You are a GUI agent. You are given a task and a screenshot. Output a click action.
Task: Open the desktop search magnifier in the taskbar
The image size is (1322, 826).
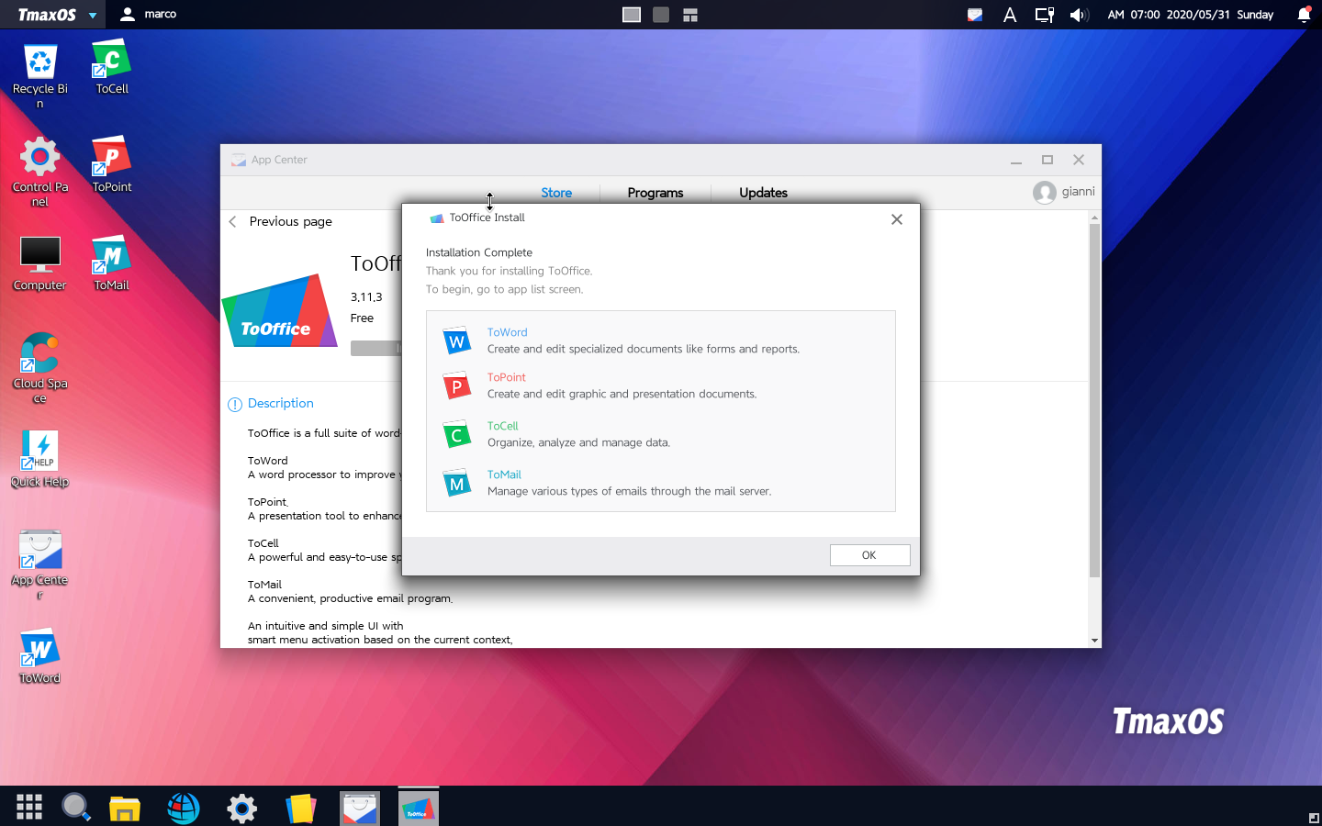click(x=76, y=807)
